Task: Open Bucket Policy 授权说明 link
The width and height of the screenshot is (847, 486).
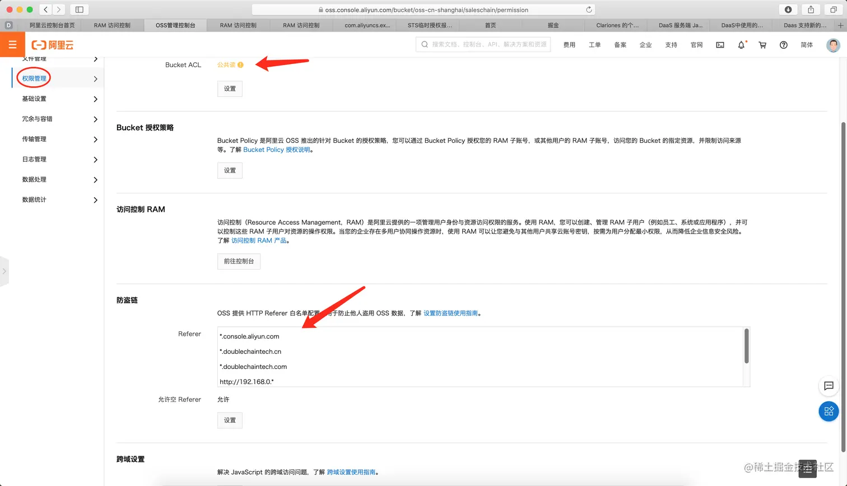Action: pyautogui.click(x=277, y=150)
